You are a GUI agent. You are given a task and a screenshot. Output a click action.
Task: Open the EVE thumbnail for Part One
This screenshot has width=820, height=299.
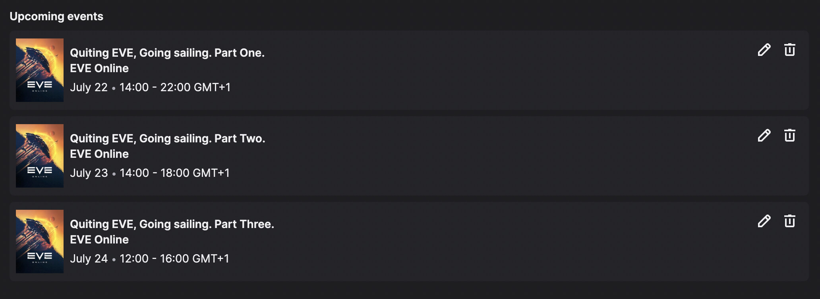tap(40, 70)
